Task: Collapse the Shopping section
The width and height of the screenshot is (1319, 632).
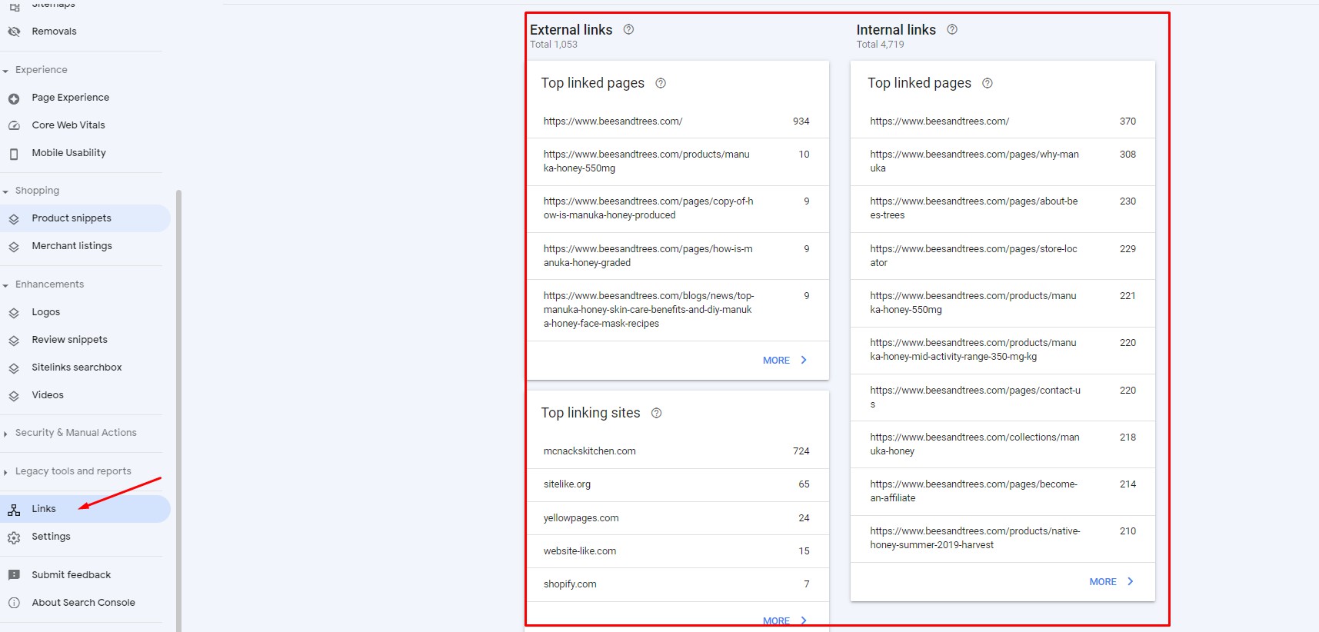Action: (x=6, y=191)
